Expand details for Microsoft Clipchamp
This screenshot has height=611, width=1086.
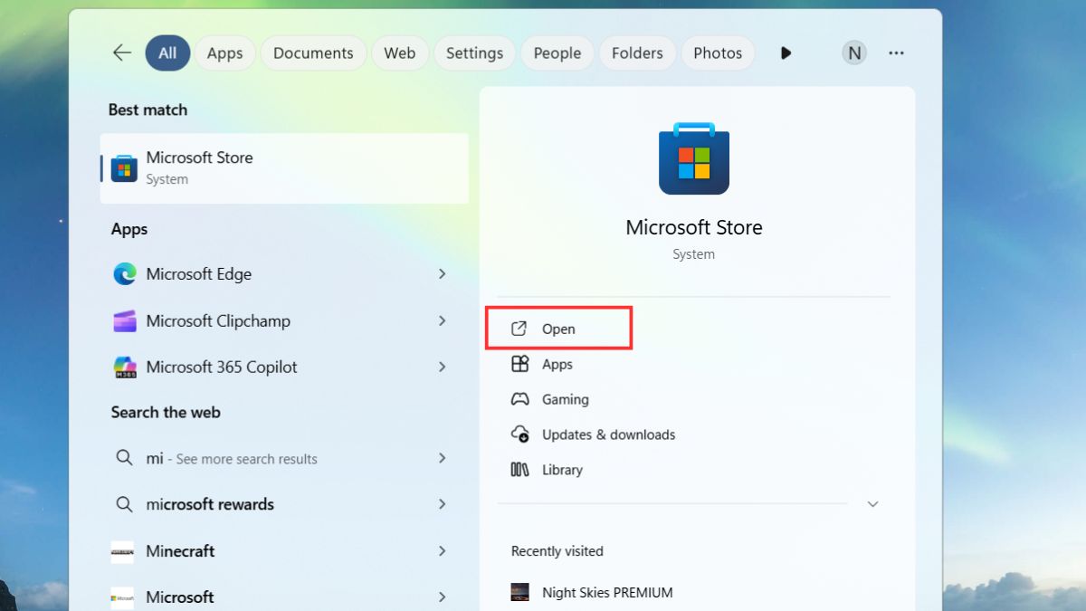click(x=443, y=320)
